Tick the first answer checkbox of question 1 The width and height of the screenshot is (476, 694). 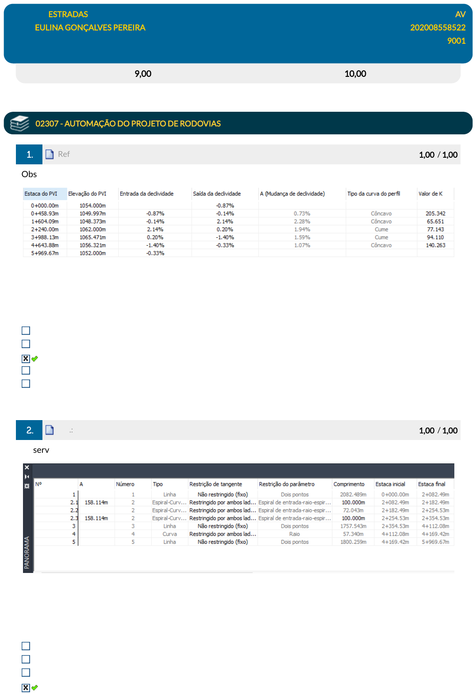pos(26,330)
